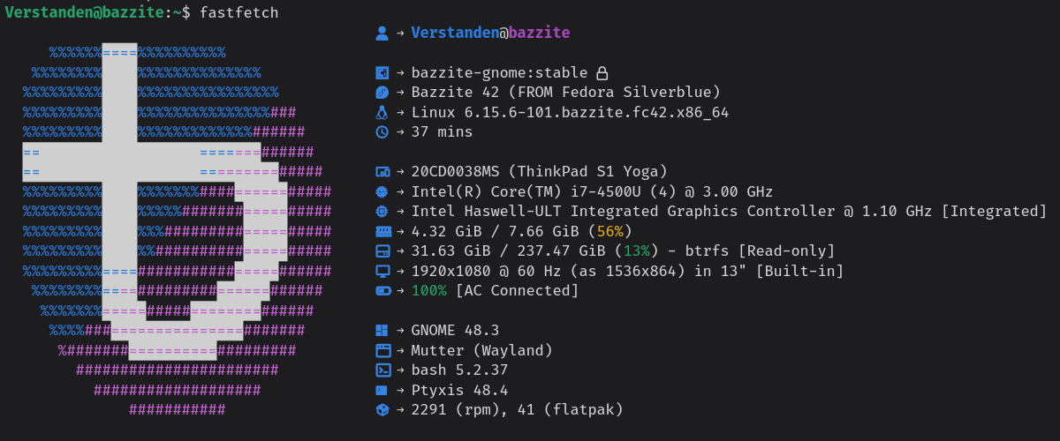
Task: Click the uptime value '37 mins'
Action: (x=442, y=132)
